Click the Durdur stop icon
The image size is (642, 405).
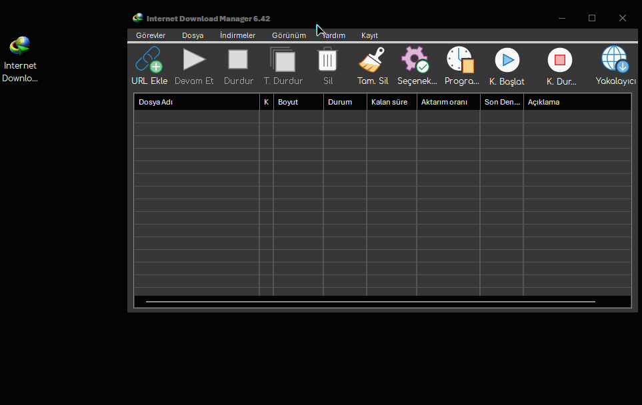(x=238, y=59)
